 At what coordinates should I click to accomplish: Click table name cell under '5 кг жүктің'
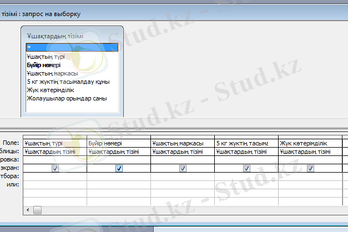[246, 152]
